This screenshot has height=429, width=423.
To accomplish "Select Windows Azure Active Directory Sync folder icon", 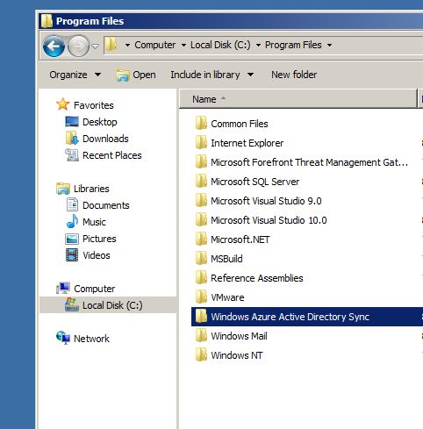I will tap(201, 316).
